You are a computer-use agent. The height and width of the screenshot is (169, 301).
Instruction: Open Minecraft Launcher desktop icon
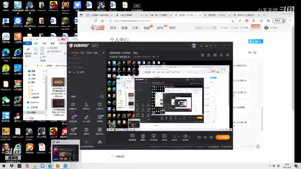tap(65, 23)
